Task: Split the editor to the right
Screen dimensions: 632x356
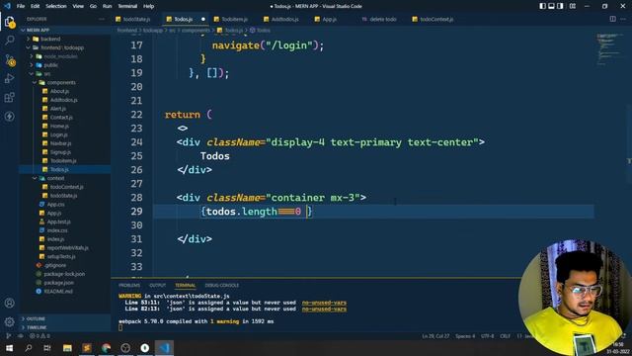Action: pos(612,19)
